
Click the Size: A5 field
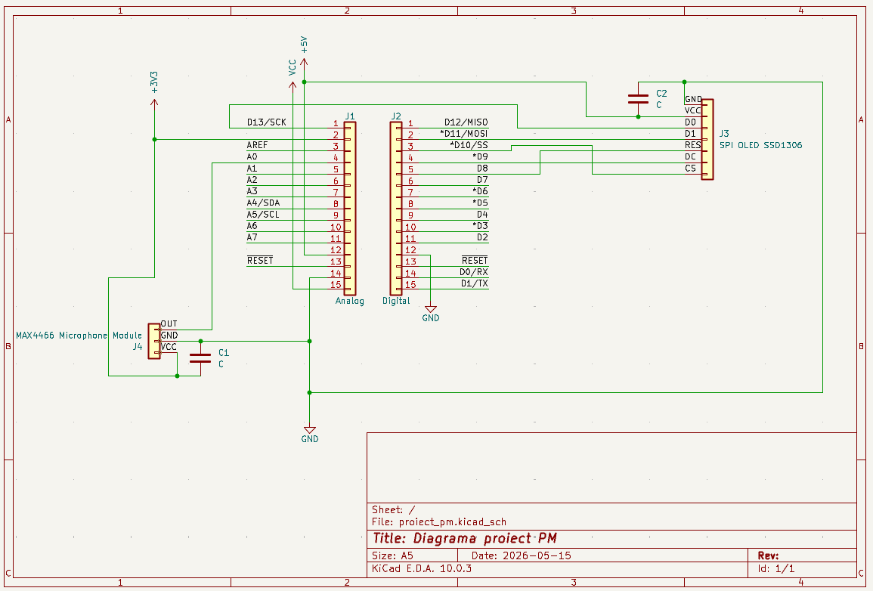(392, 555)
